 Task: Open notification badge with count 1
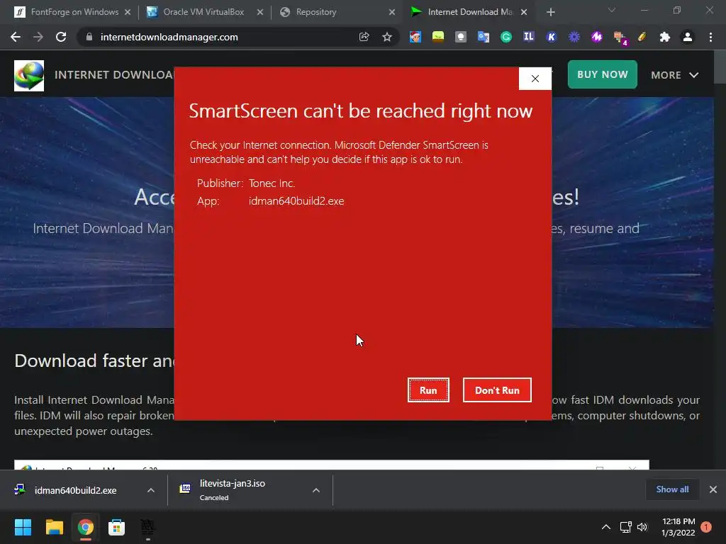[706, 527]
